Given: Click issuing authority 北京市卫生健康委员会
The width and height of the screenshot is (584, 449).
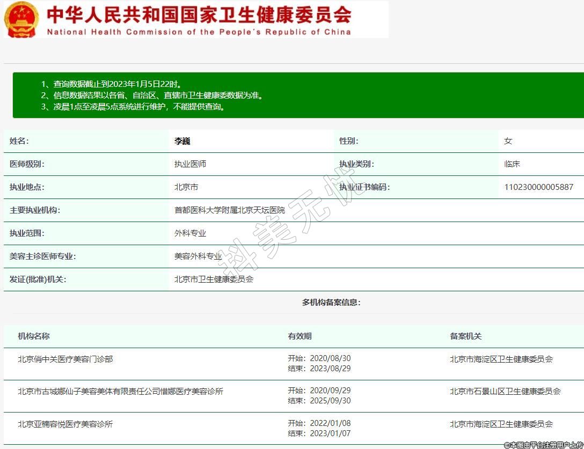Looking at the screenshot, I should [x=214, y=279].
